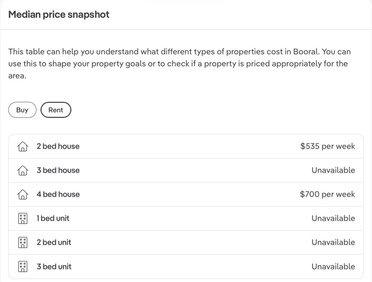The height and width of the screenshot is (282, 372).
Task: Click the Median price snapshot heading
Action: click(x=59, y=15)
